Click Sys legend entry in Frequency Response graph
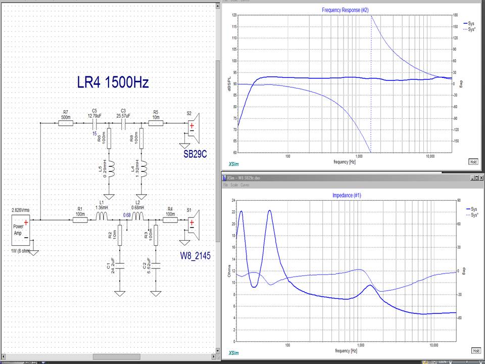This screenshot has height=364, width=485. click(469, 24)
